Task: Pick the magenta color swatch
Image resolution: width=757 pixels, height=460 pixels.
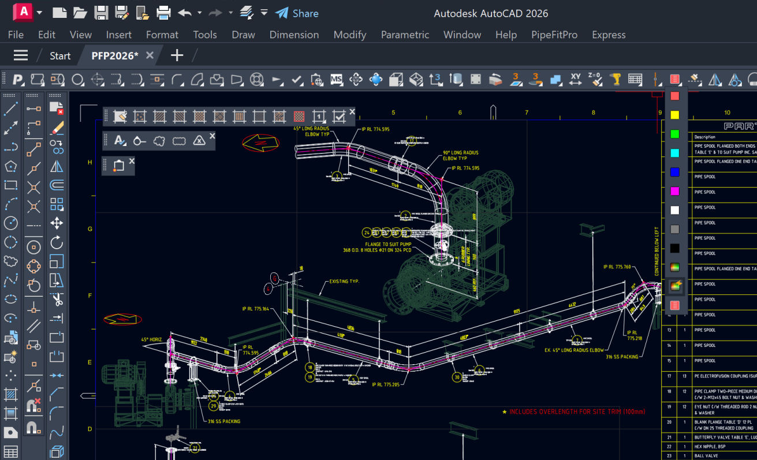Action: (674, 191)
